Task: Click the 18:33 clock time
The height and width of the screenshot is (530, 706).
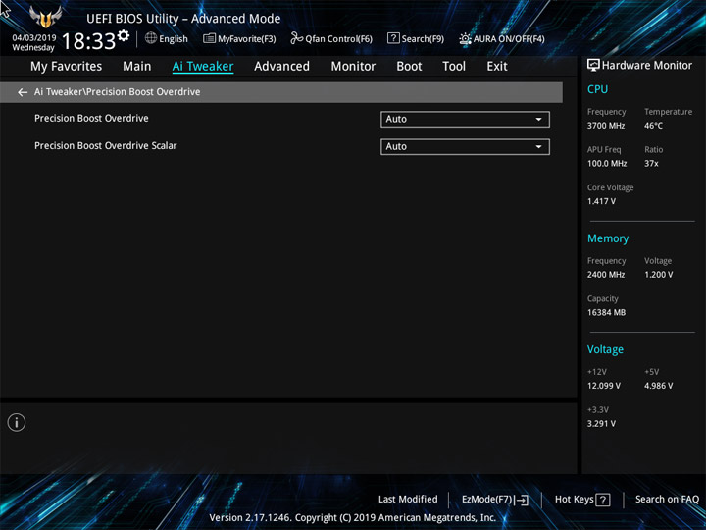Action: coord(88,41)
